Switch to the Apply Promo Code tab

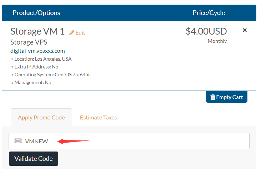click(x=41, y=118)
